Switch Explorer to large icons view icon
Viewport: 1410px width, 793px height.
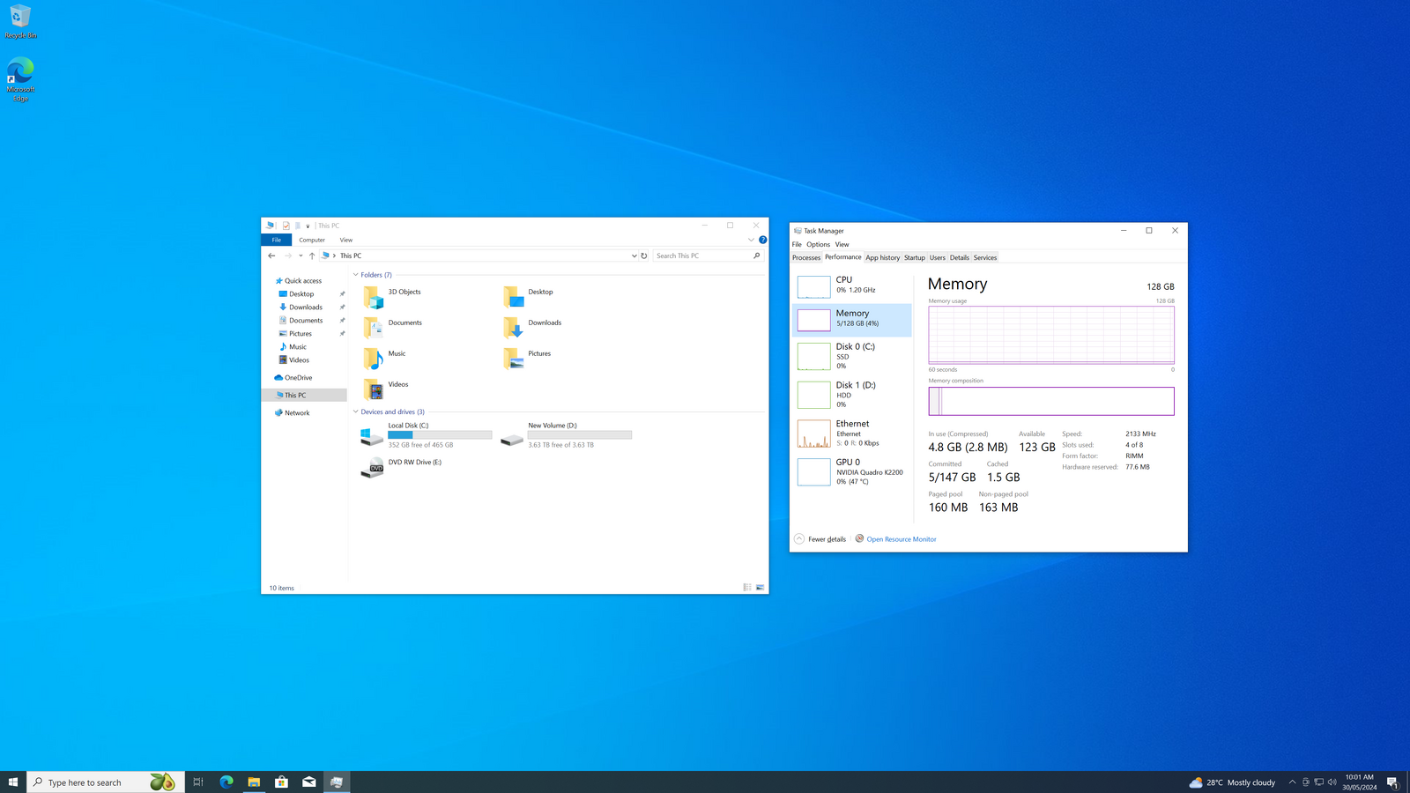point(760,588)
